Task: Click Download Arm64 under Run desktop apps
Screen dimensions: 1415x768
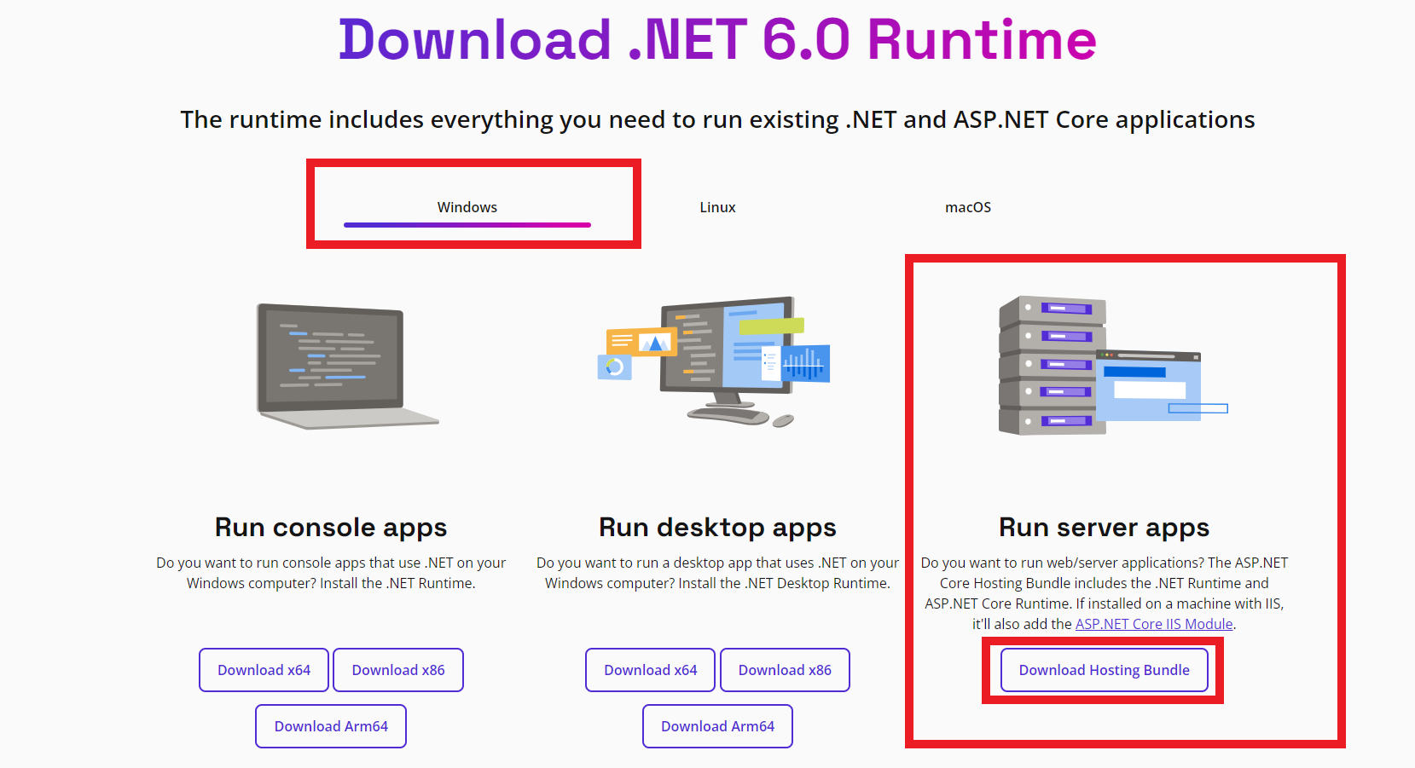Action: click(717, 726)
